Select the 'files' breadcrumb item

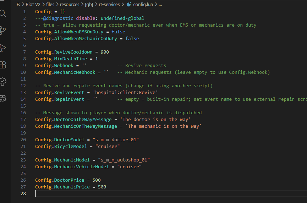point(50,4)
